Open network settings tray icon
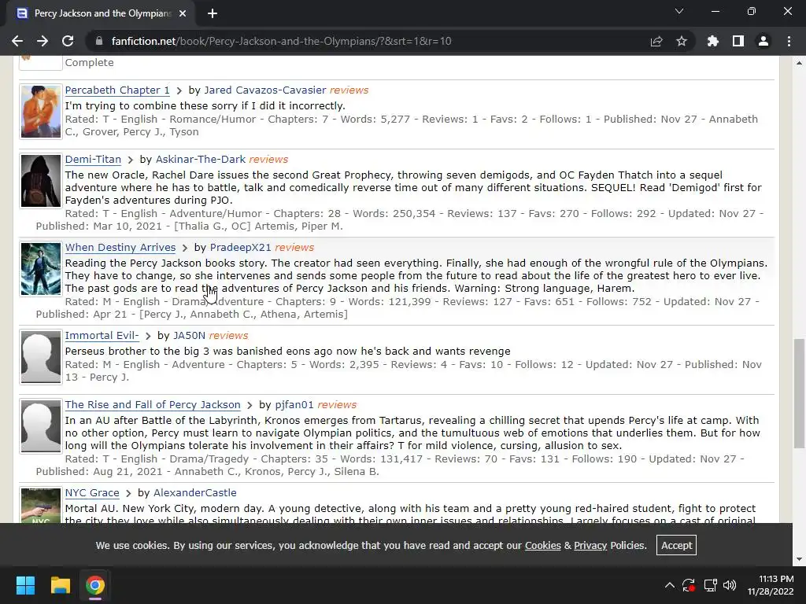Screen dimensions: 806x604 (711, 585)
